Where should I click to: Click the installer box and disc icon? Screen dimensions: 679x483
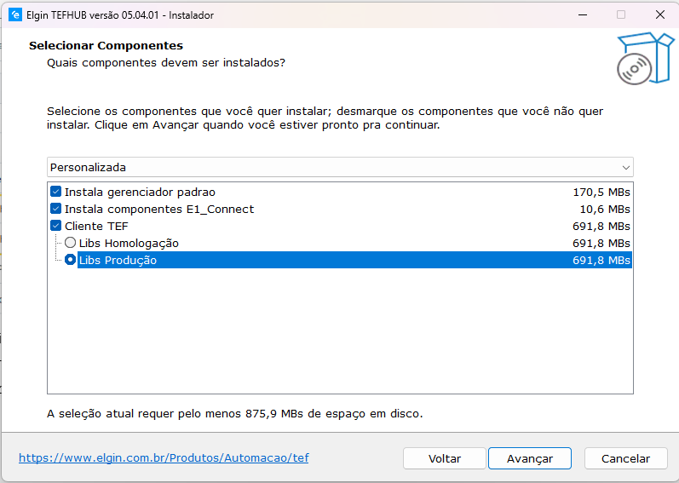[x=645, y=60]
